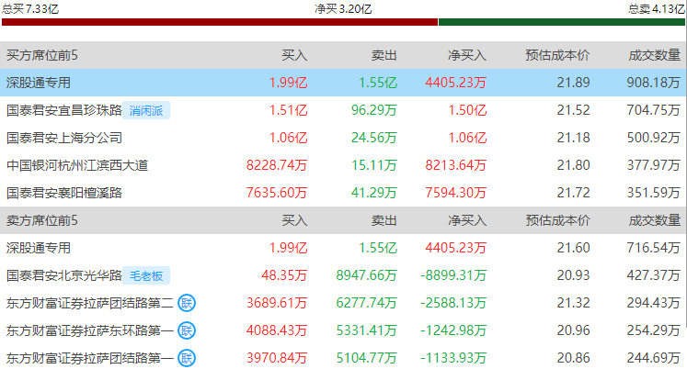
Task: Click the -1133.93万 net buy value
Action: coord(453,358)
